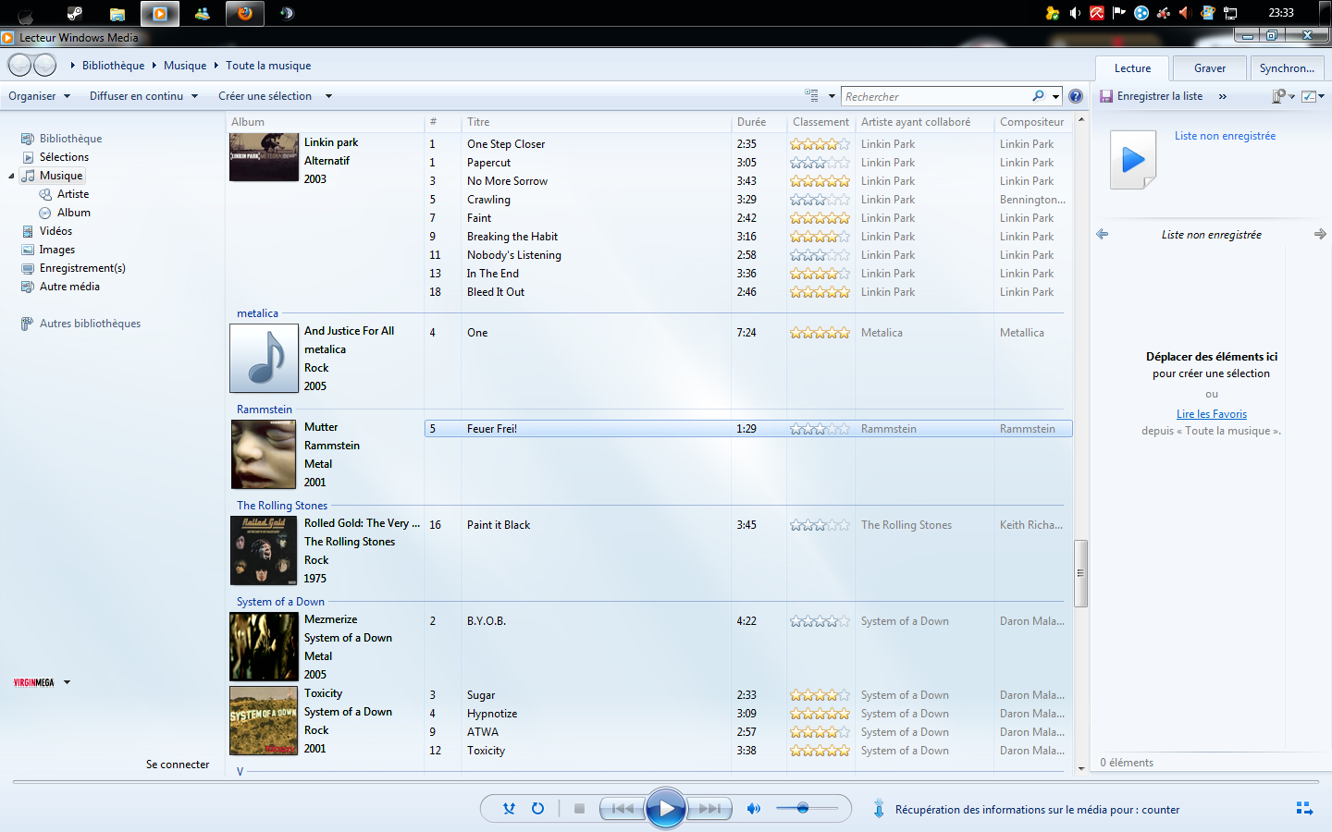Open the Synchron... tab
The width and height of the screenshot is (1332, 832).
[x=1286, y=68]
